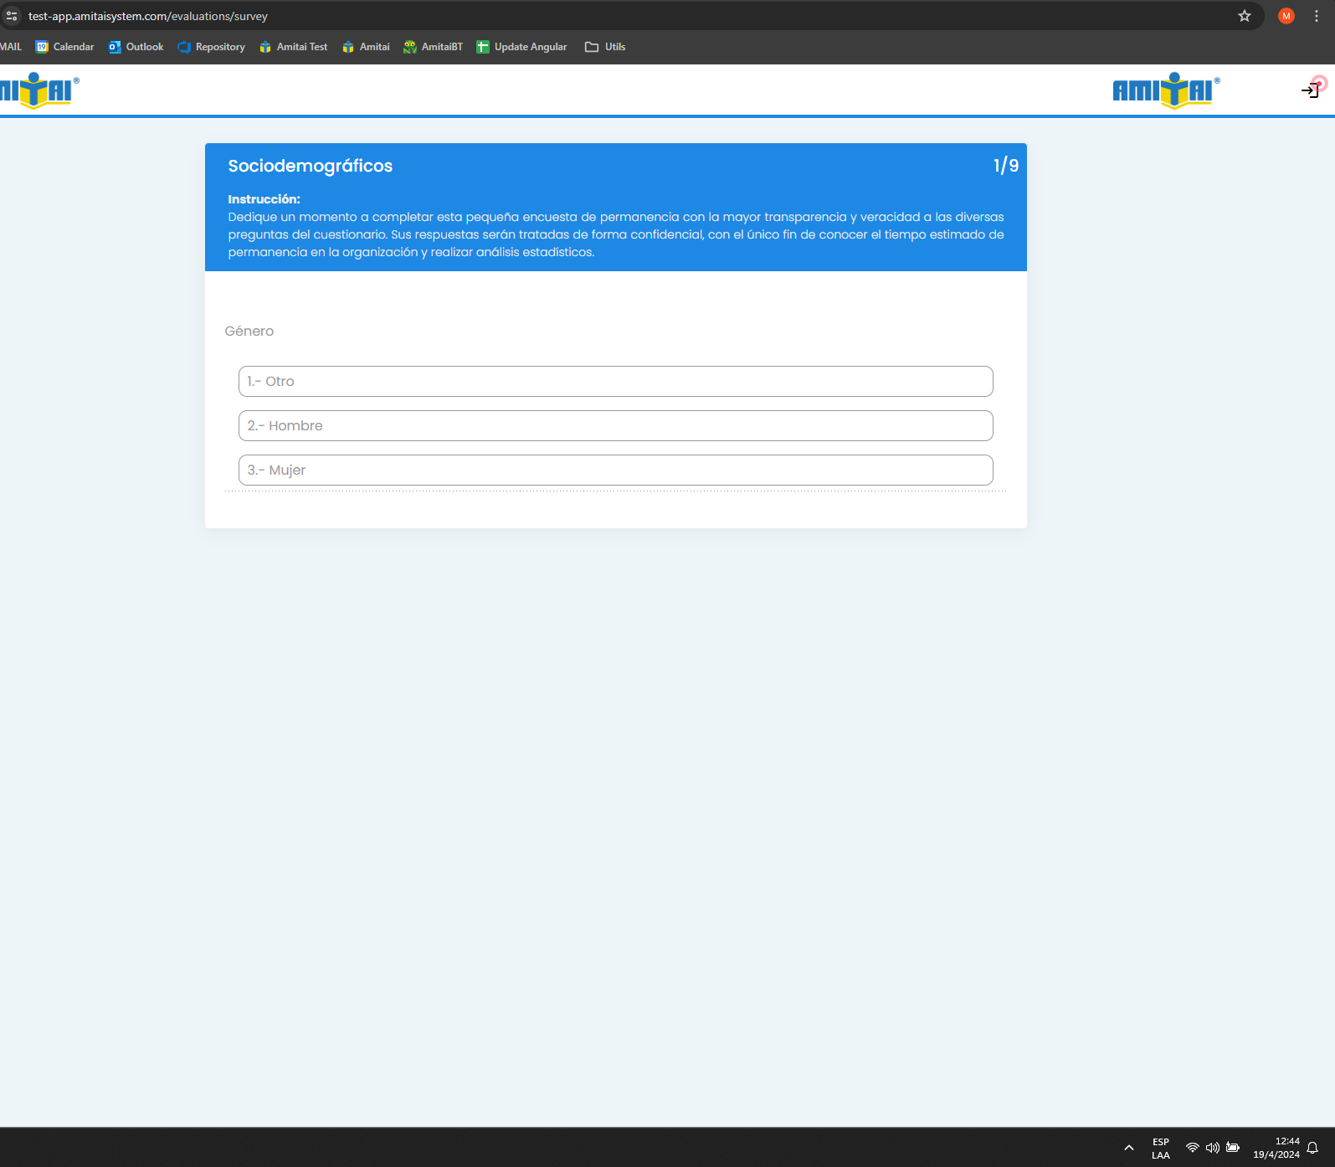1335x1167 pixels.
Task: Bookmark this page with the star icon
Action: 1245,16
